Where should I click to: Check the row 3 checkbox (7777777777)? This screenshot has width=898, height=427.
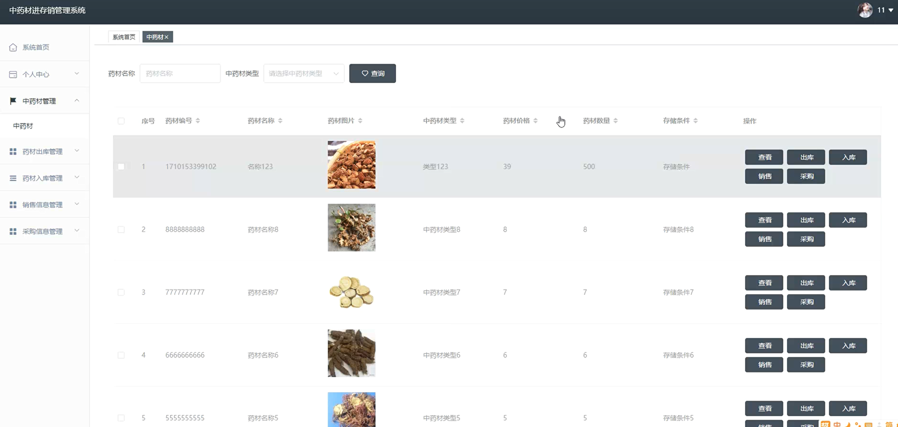[121, 292]
